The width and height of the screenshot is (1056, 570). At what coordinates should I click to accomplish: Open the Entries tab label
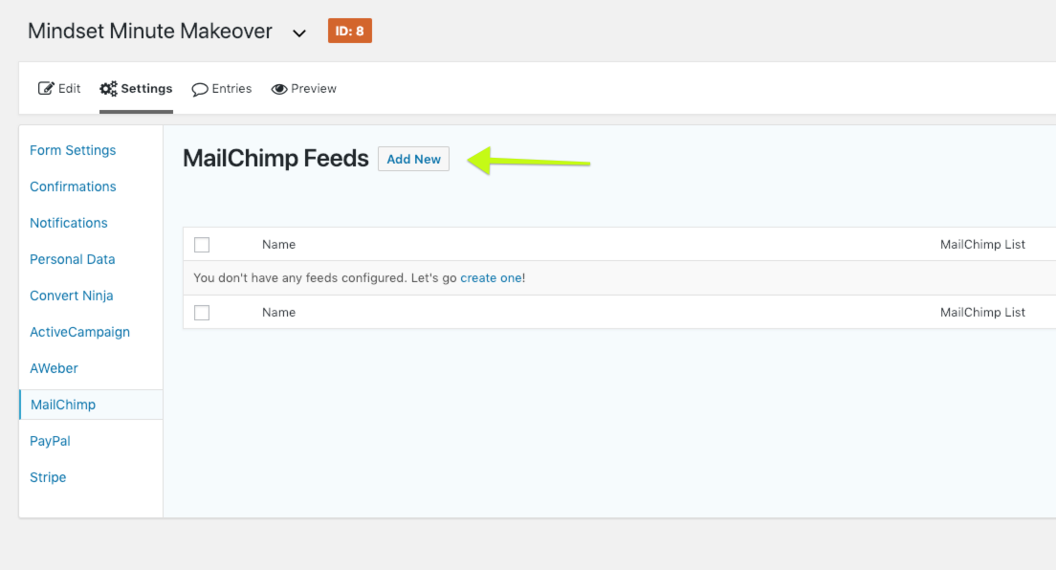tap(231, 88)
